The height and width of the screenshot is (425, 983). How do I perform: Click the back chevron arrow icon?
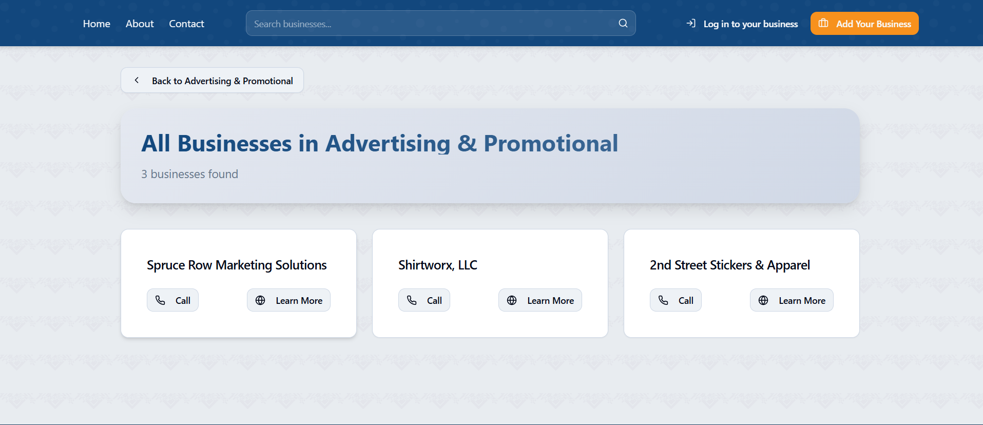(x=137, y=80)
